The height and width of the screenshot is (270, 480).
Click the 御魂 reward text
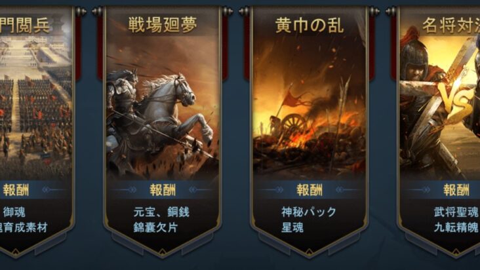[14, 212]
